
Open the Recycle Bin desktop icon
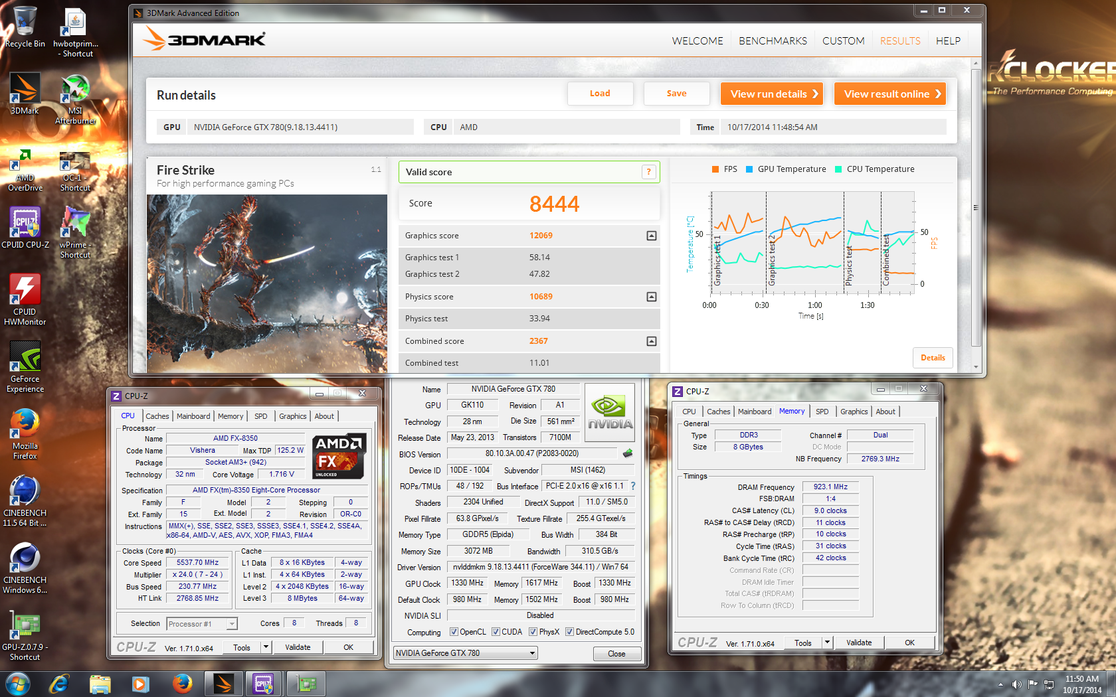(25, 27)
